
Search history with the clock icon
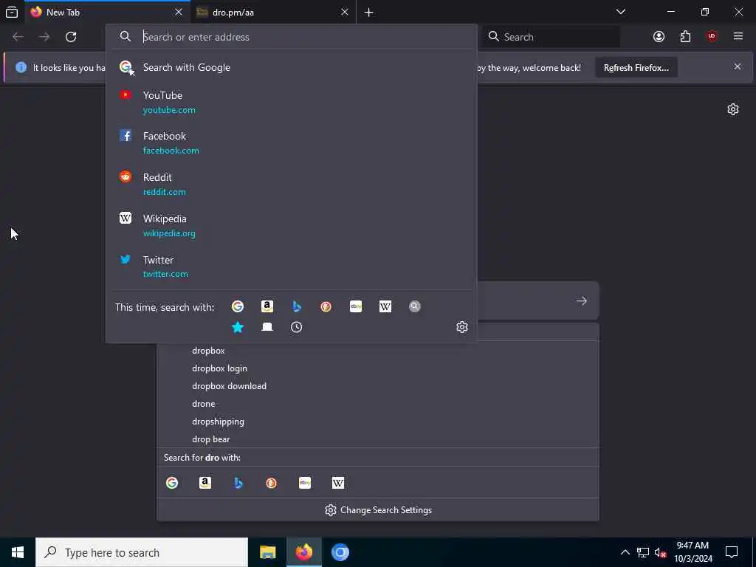tap(297, 327)
